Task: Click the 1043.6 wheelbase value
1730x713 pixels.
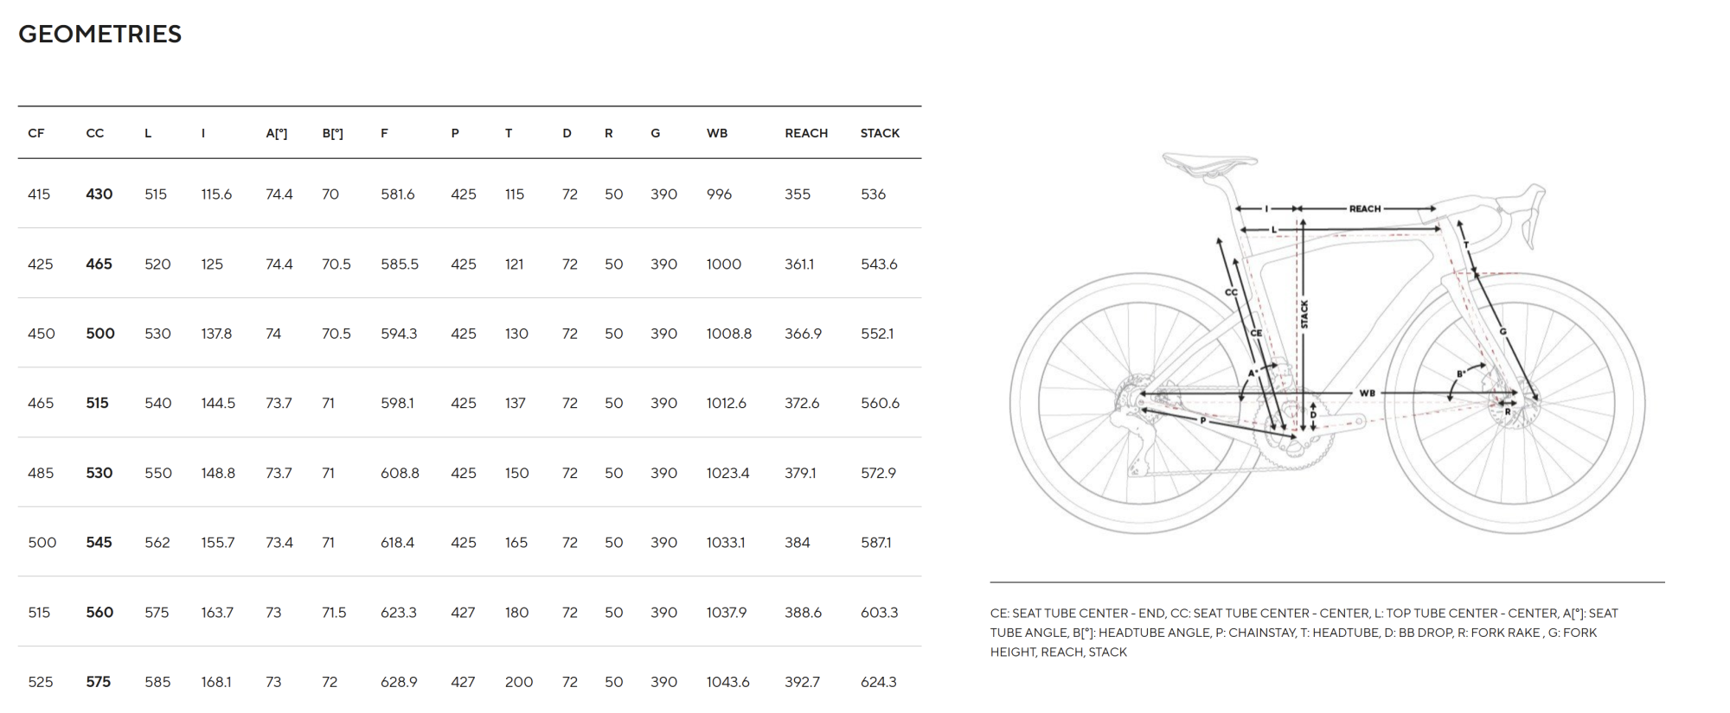Action: (x=727, y=682)
